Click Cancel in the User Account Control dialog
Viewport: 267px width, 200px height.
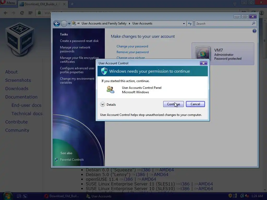195,104
